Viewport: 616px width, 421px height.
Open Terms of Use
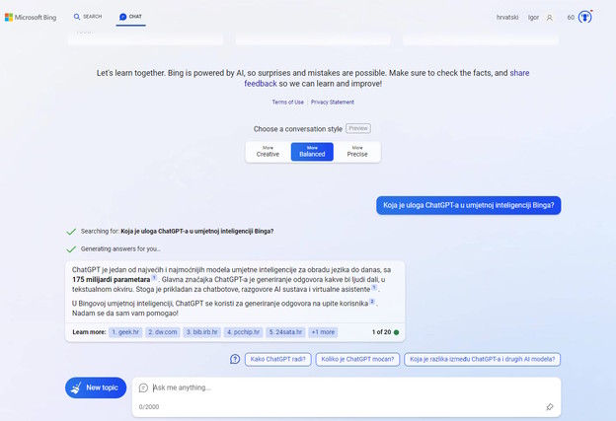[x=287, y=102]
